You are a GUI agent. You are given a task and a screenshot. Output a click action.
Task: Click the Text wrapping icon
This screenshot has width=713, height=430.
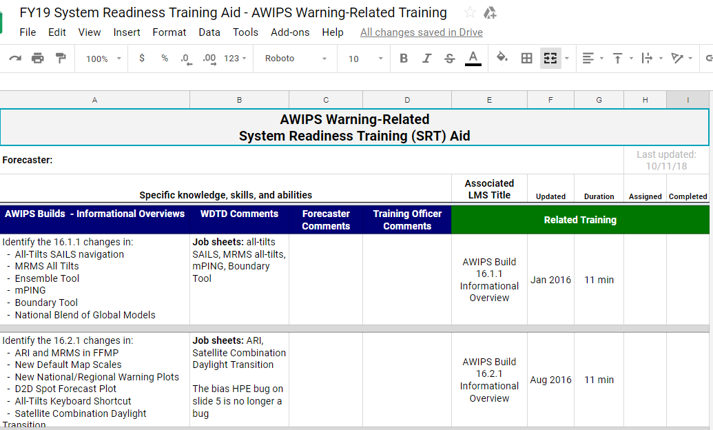647,59
